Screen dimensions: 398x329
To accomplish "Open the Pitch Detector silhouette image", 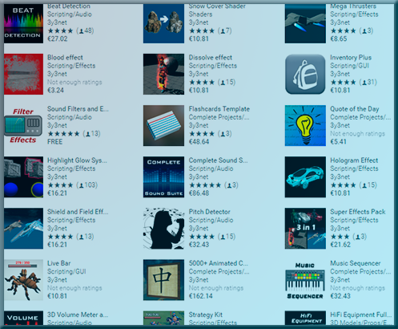I will tap(163, 229).
